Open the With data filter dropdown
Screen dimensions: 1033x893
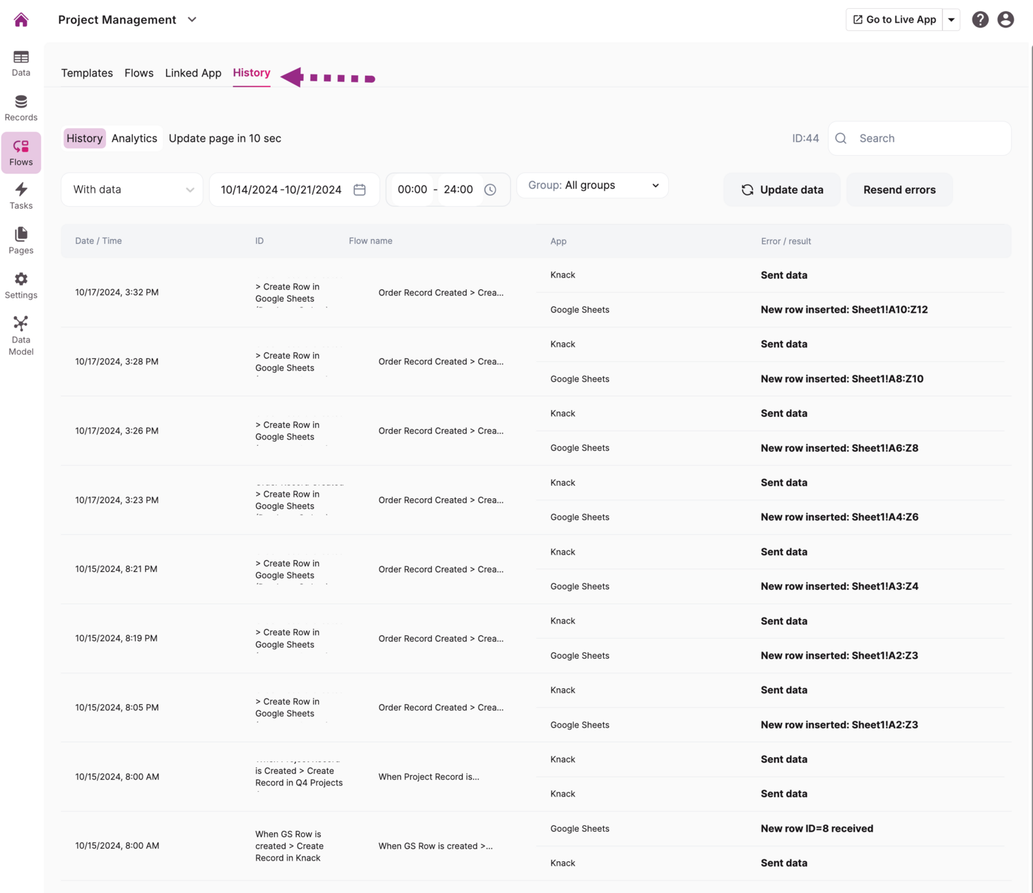132,189
